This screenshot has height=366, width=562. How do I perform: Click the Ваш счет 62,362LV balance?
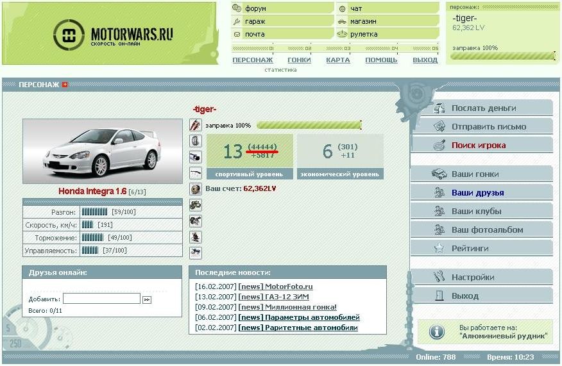[241, 188]
